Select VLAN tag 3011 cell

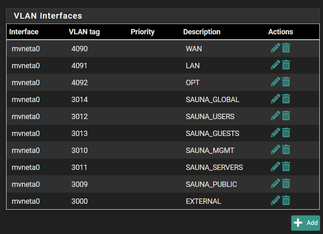[79, 167]
